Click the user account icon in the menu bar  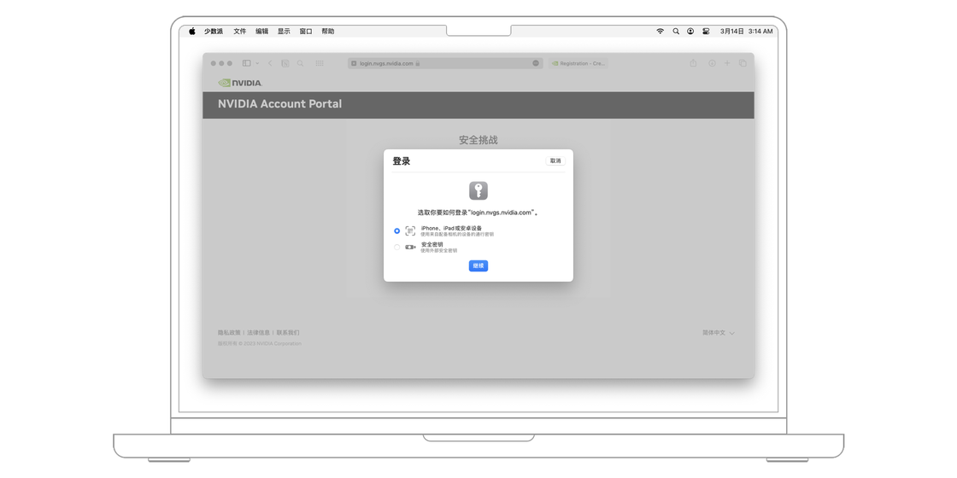(690, 31)
